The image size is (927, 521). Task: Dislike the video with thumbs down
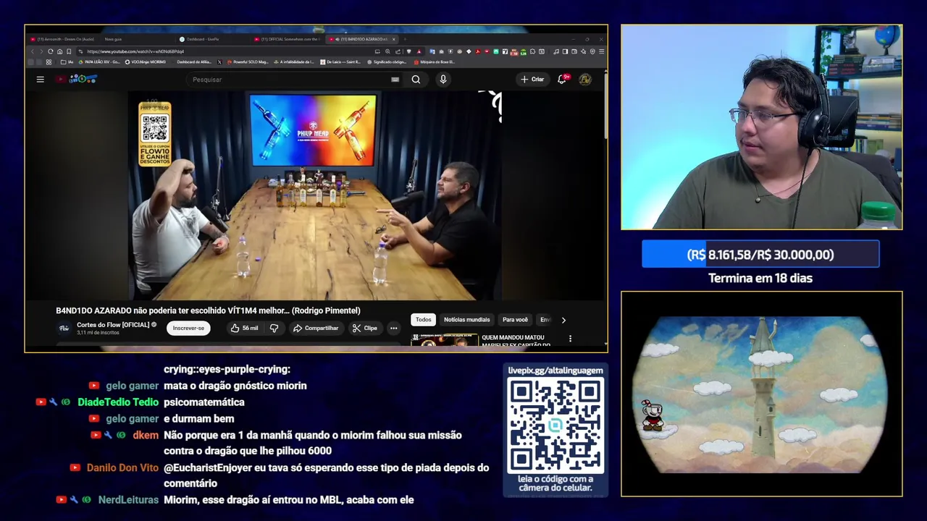click(274, 329)
